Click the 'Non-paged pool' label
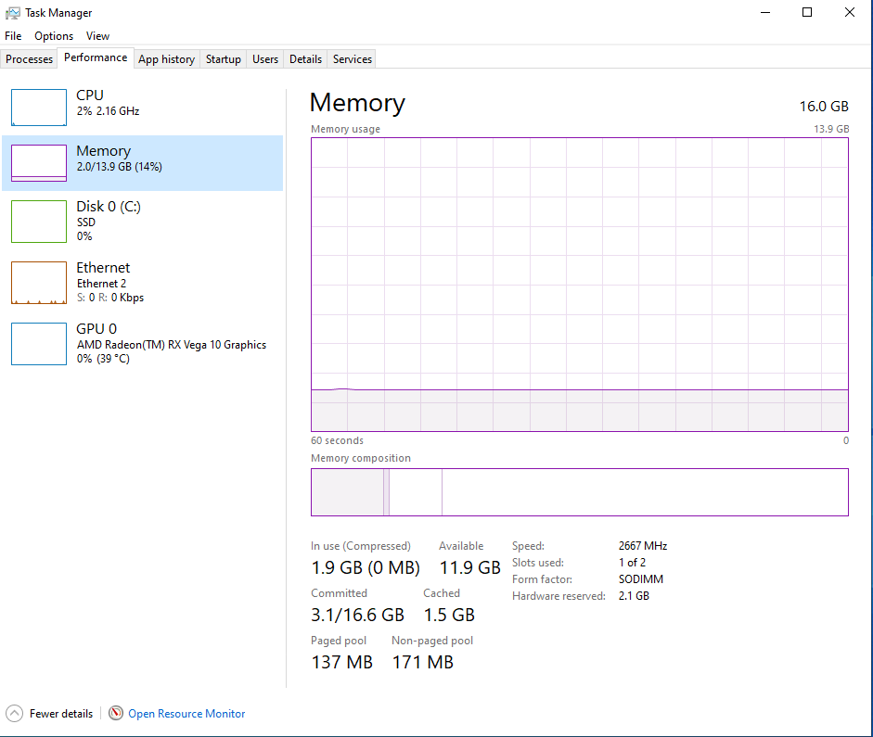 [x=432, y=641]
